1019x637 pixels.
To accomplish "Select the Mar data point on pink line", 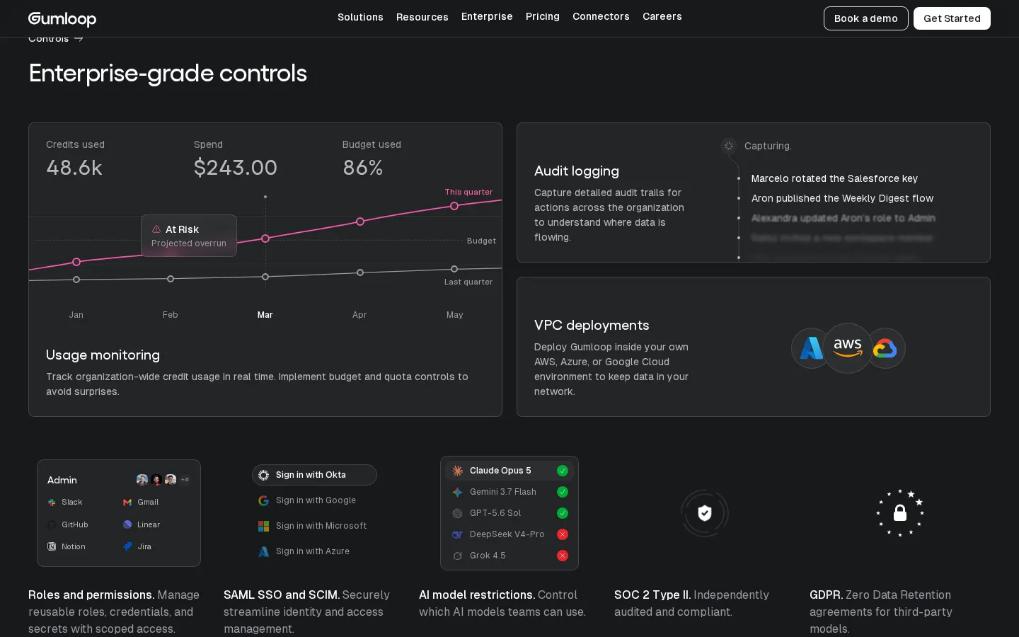I will tap(265, 239).
